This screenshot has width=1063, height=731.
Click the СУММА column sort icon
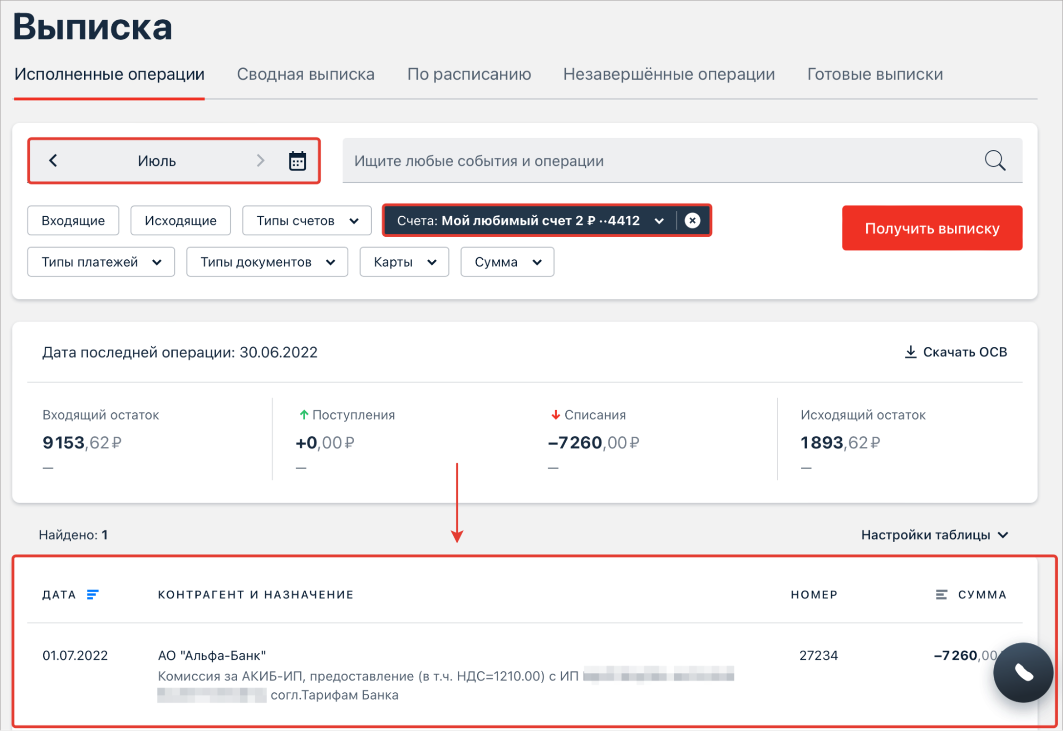click(x=941, y=594)
